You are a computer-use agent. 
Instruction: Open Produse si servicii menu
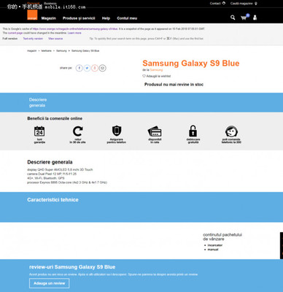[79, 18]
